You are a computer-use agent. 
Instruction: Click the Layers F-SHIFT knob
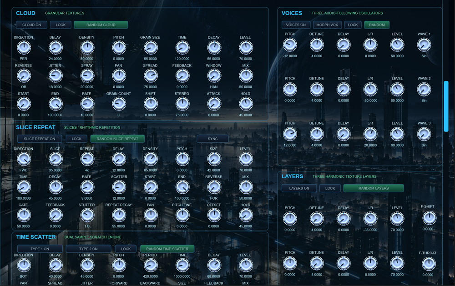click(x=429, y=218)
